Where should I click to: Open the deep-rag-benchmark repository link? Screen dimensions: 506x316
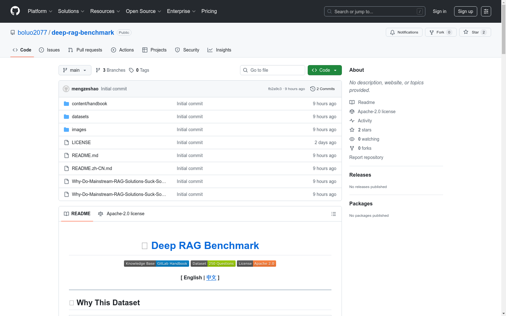pos(83,33)
